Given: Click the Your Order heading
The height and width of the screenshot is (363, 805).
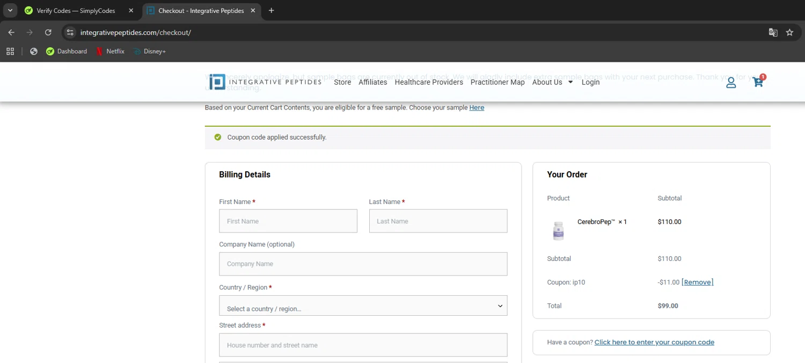Looking at the screenshot, I should coord(567,175).
